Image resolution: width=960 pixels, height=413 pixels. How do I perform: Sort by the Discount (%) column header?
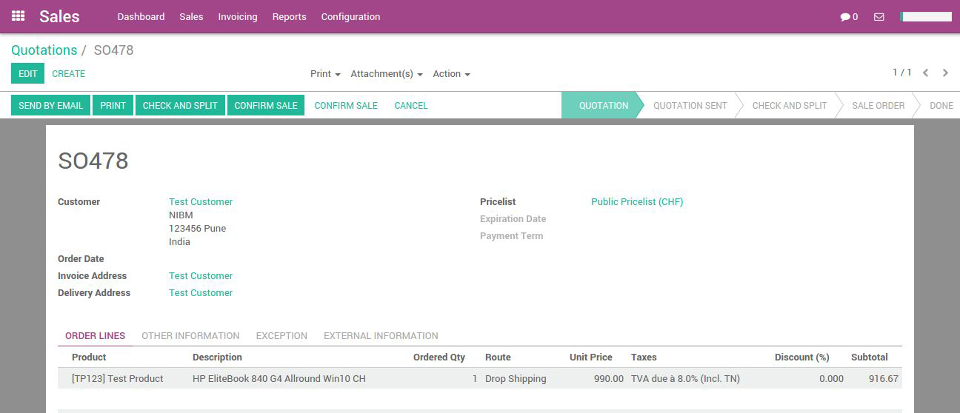click(802, 357)
